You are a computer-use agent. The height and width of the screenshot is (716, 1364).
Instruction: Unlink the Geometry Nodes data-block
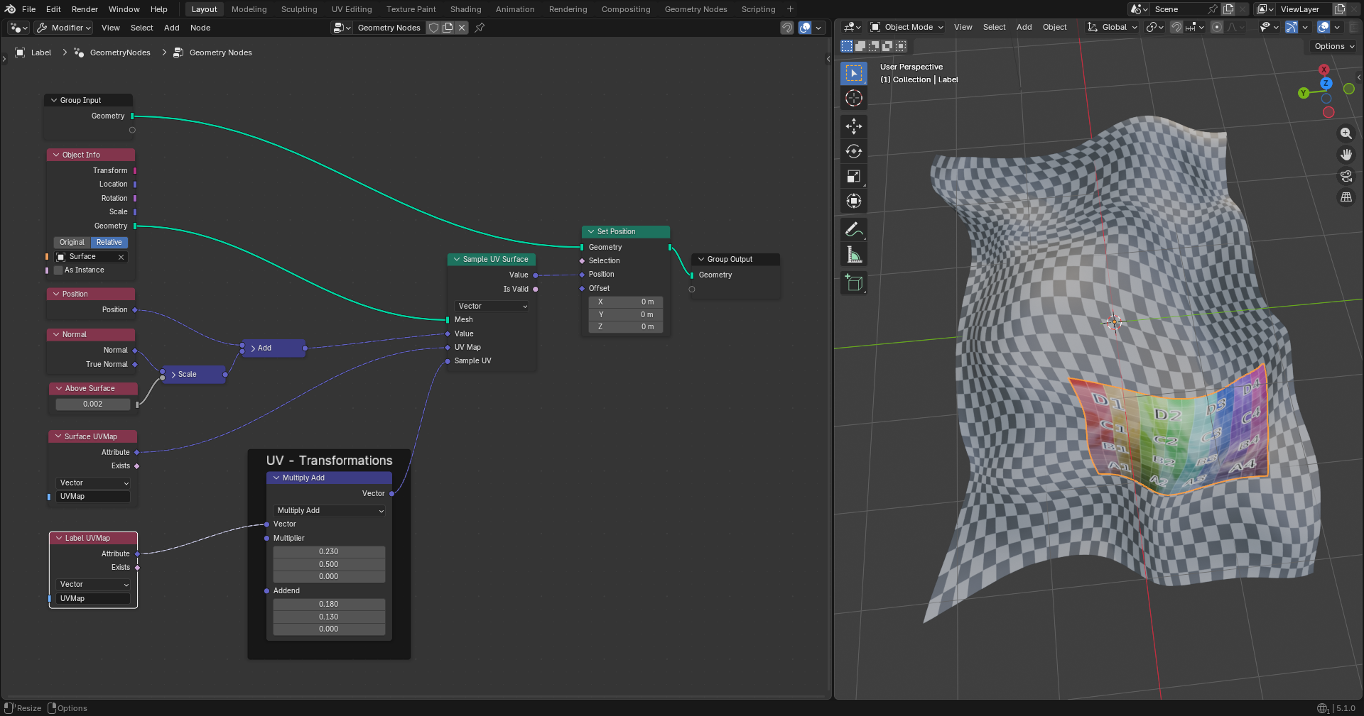pos(462,28)
